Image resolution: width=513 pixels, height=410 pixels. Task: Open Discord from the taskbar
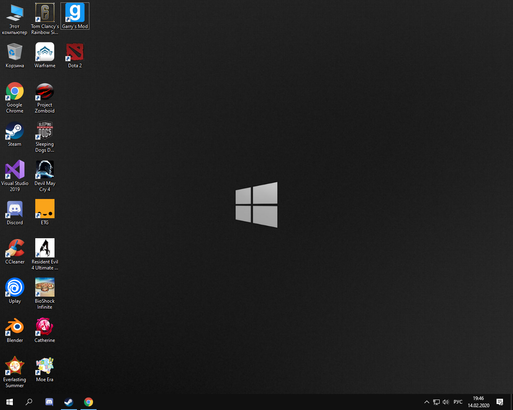(49, 402)
